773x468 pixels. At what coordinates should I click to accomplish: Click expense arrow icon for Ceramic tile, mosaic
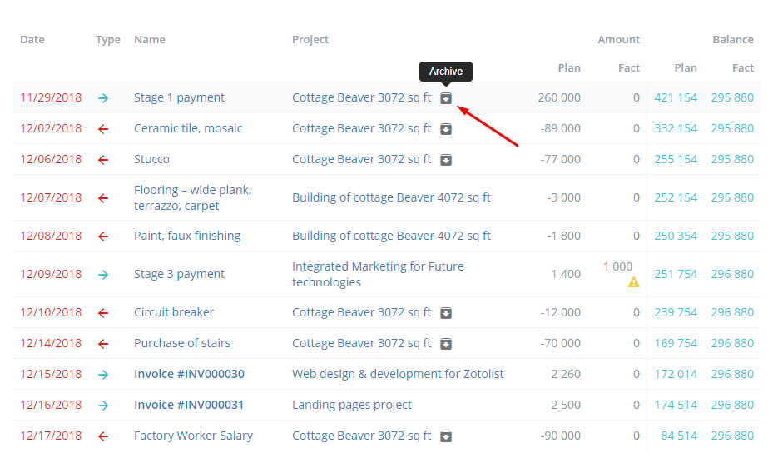coord(103,129)
